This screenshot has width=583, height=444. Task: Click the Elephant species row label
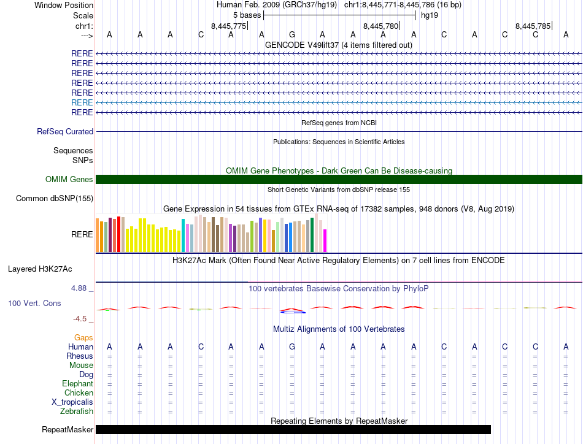[x=77, y=383]
